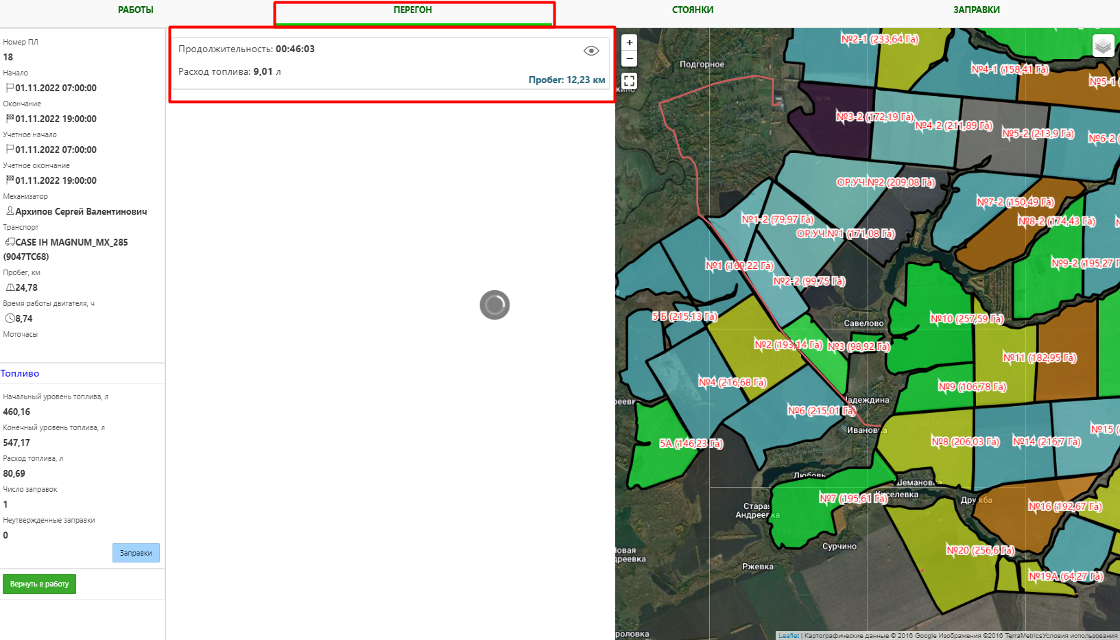Click the map zoom out minus button
The width and height of the screenshot is (1120, 640).
tap(629, 59)
